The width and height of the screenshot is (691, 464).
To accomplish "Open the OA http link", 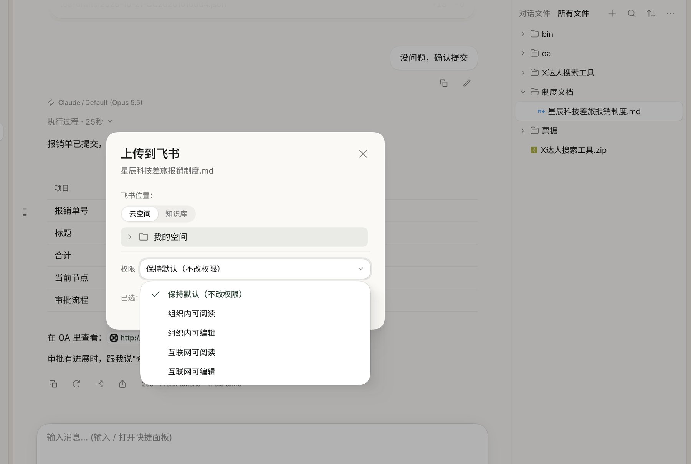I will pos(125,338).
